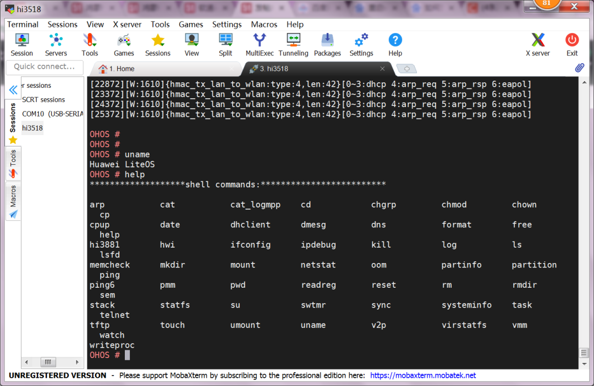
Task: Select the Split toolbar icon
Action: 226,44
